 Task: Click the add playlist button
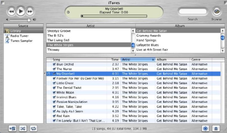(12, 128)
